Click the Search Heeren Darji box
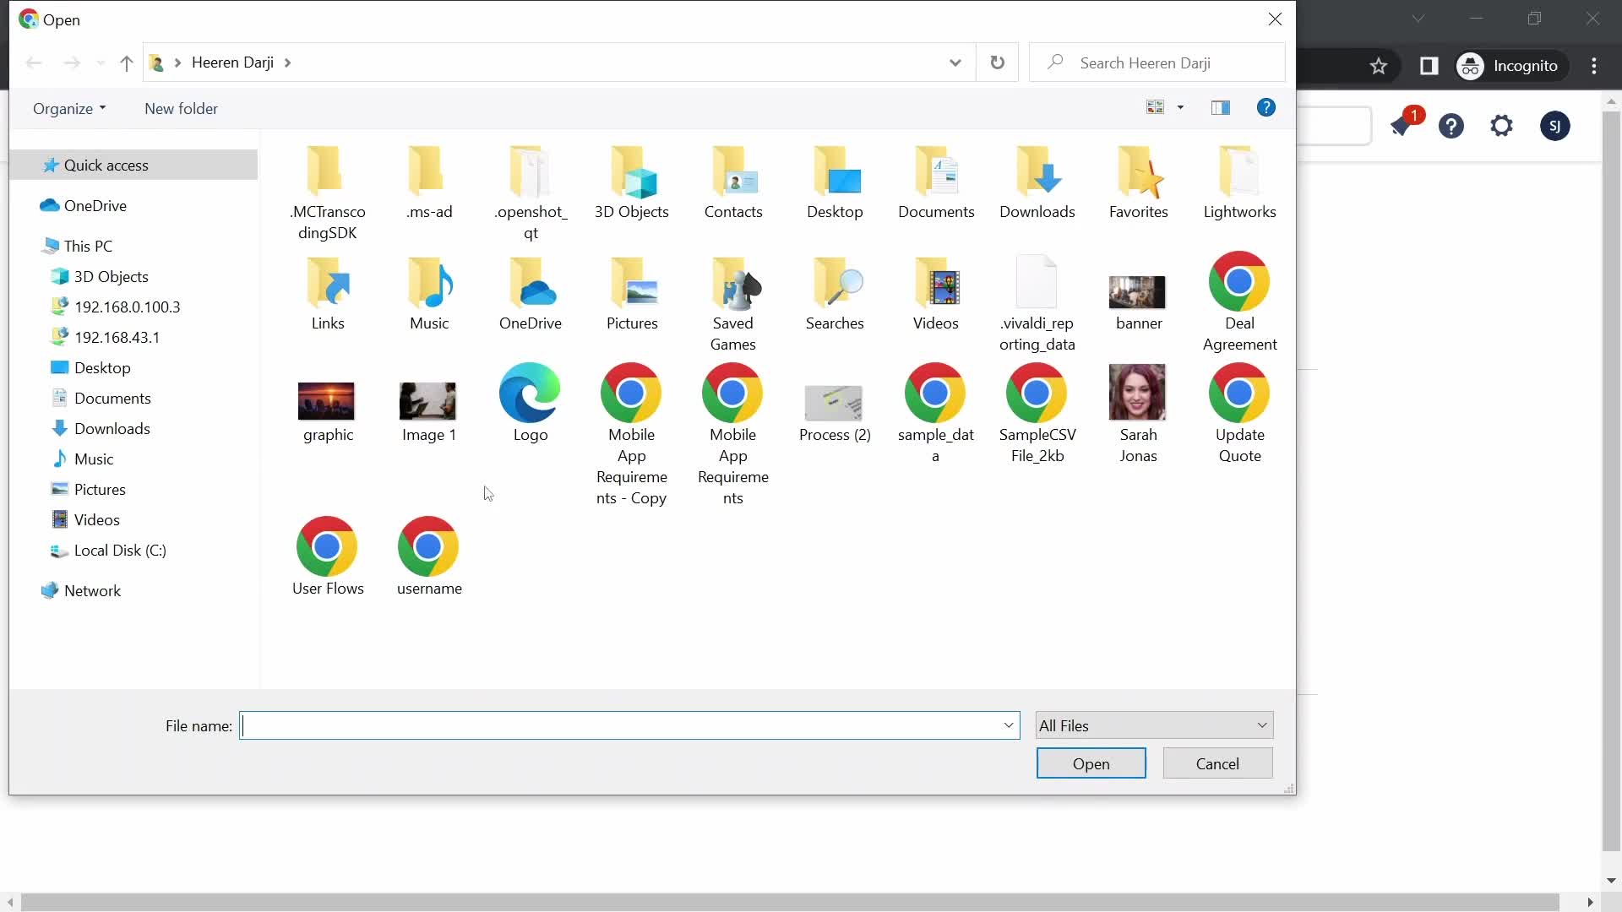This screenshot has height=912, width=1622. pyautogui.click(x=1157, y=62)
